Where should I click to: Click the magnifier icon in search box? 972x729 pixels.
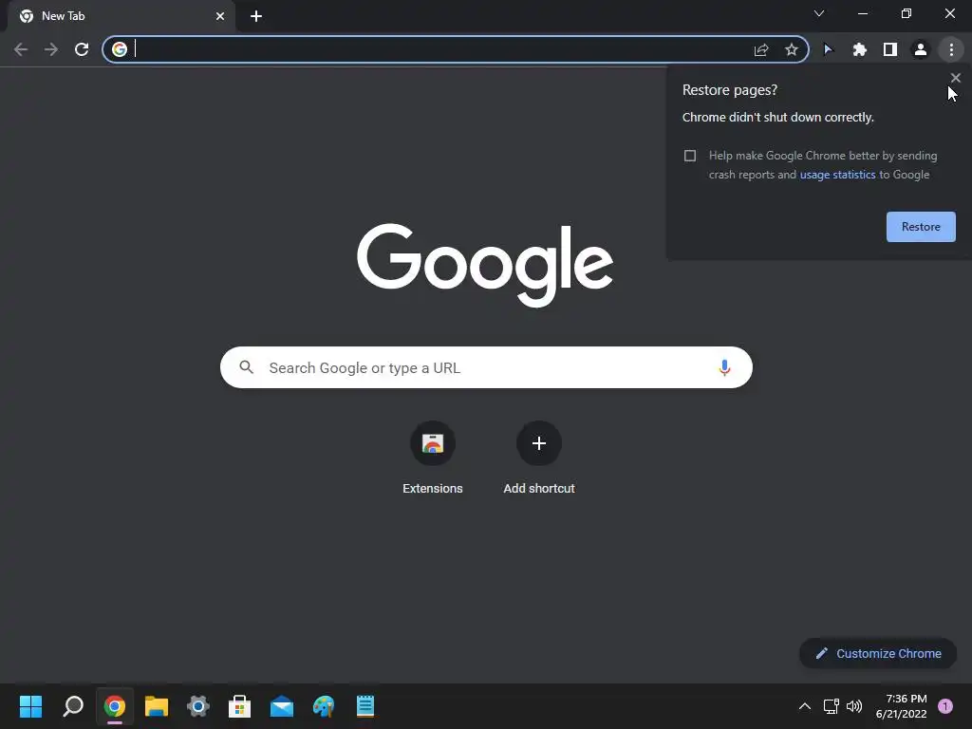[246, 367]
